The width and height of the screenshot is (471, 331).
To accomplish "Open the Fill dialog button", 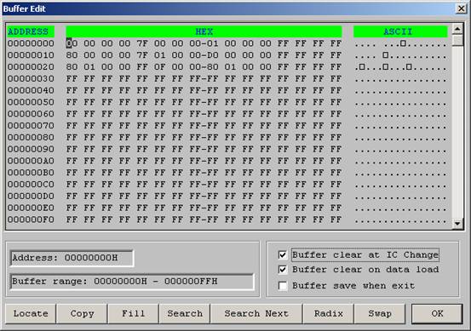I will click(x=134, y=314).
